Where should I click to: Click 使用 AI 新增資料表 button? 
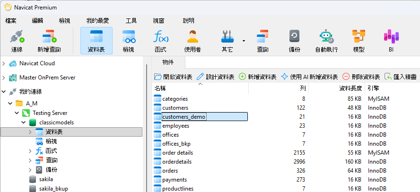point(309,77)
